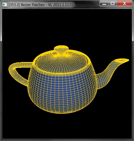This screenshot has height=141, width=134.
Task: Close the Bezier Patches window
Action: [124, 3]
